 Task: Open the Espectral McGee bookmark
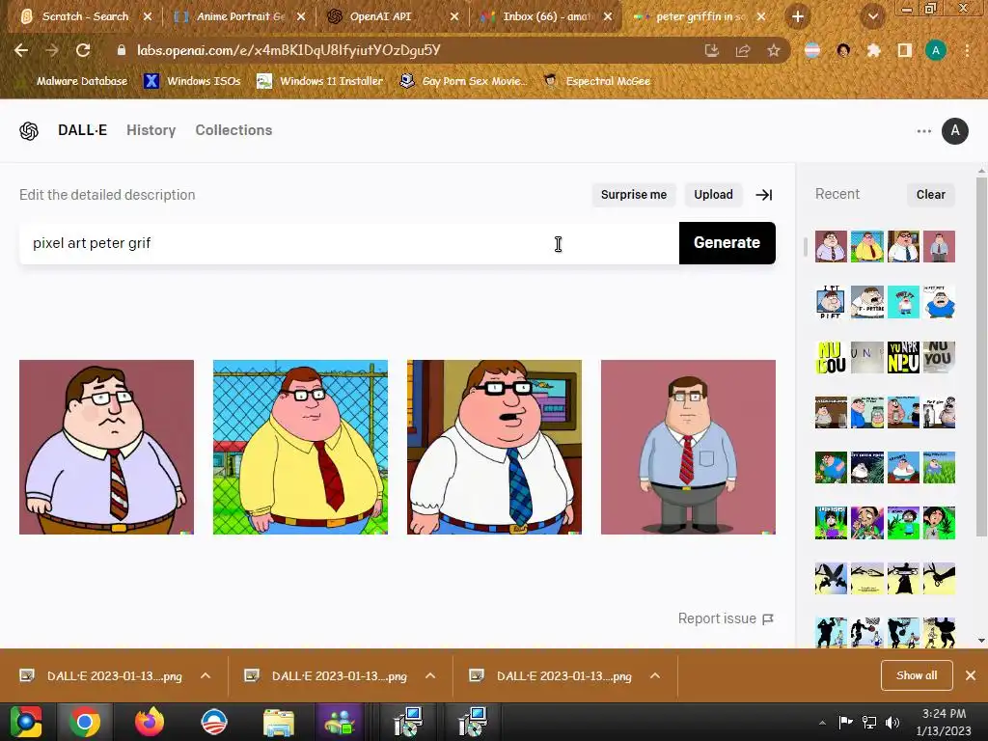(596, 81)
